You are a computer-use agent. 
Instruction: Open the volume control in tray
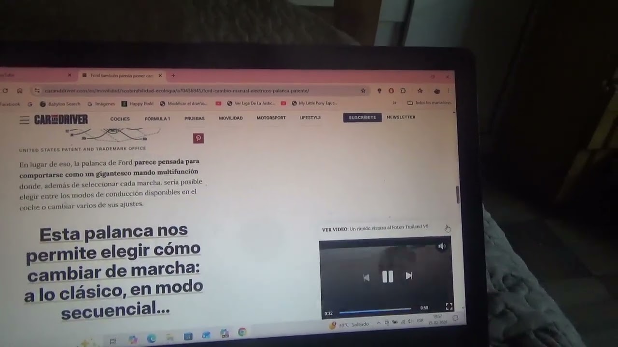point(410,321)
